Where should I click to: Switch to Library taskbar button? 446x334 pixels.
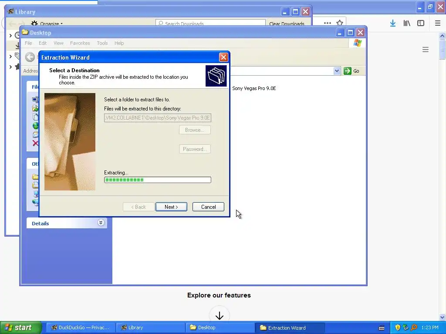click(x=150, y=327)
